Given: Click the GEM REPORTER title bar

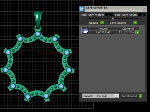Looking at the screenshot, I should pos(113,9).
